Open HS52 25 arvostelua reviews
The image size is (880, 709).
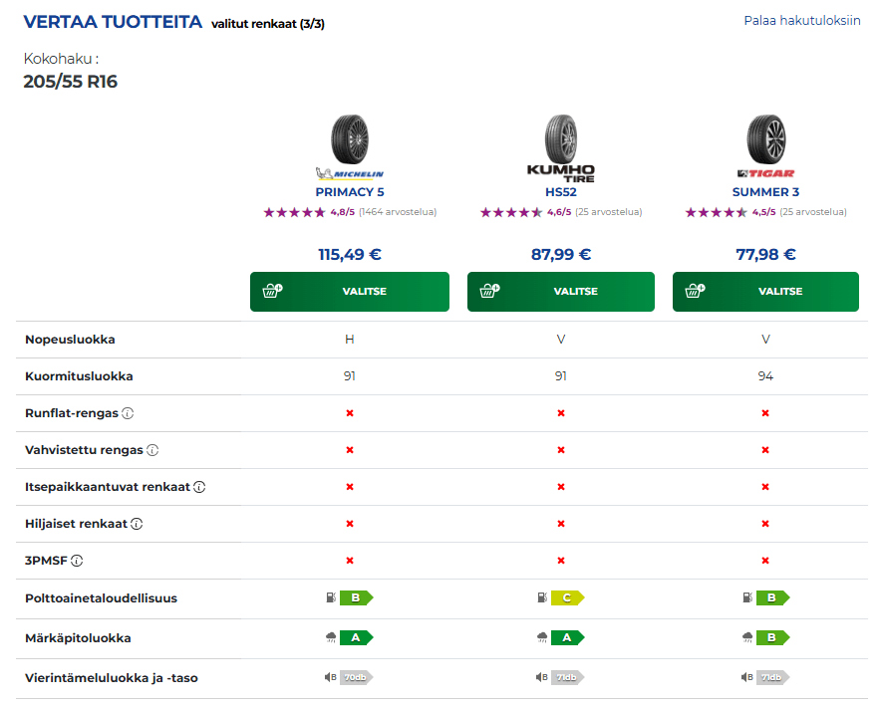[x=608, y=212]
